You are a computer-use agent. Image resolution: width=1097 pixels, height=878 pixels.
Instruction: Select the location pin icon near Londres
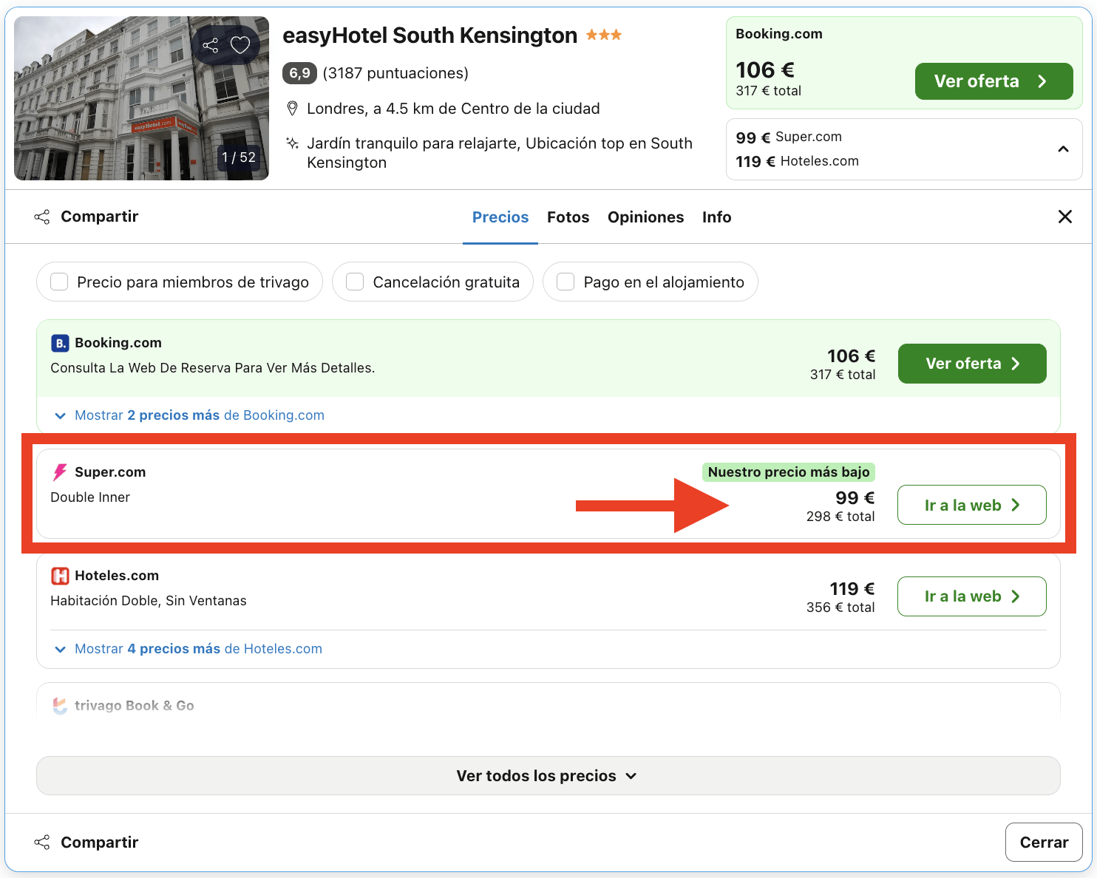pos(293,108)
